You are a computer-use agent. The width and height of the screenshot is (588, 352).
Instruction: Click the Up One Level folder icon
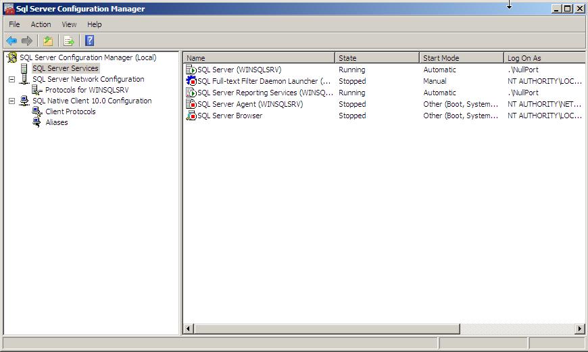click(x=48, y=41)
